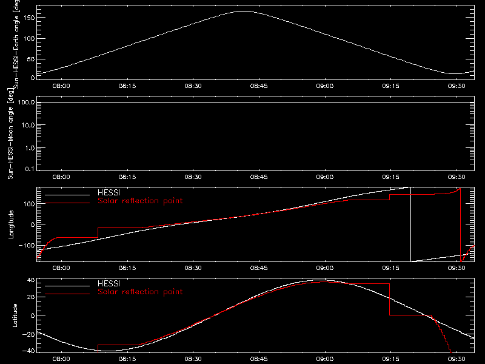Click the Sun-HESSI-Earth angle axis label
The image size is (485, 364).
coord(16,43)
